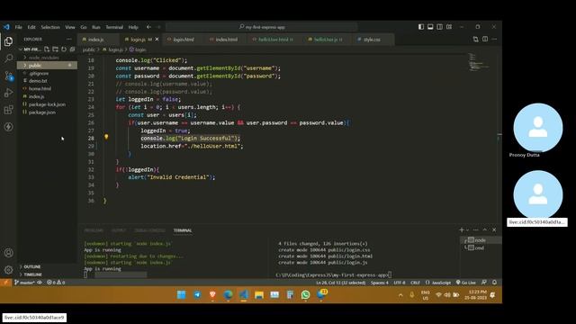Click the my-first-express-app command center search

click(262, 27)
